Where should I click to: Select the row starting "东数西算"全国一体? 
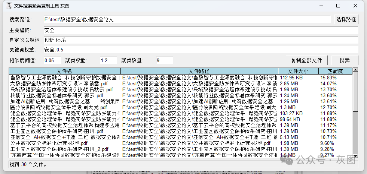point(181,155)
